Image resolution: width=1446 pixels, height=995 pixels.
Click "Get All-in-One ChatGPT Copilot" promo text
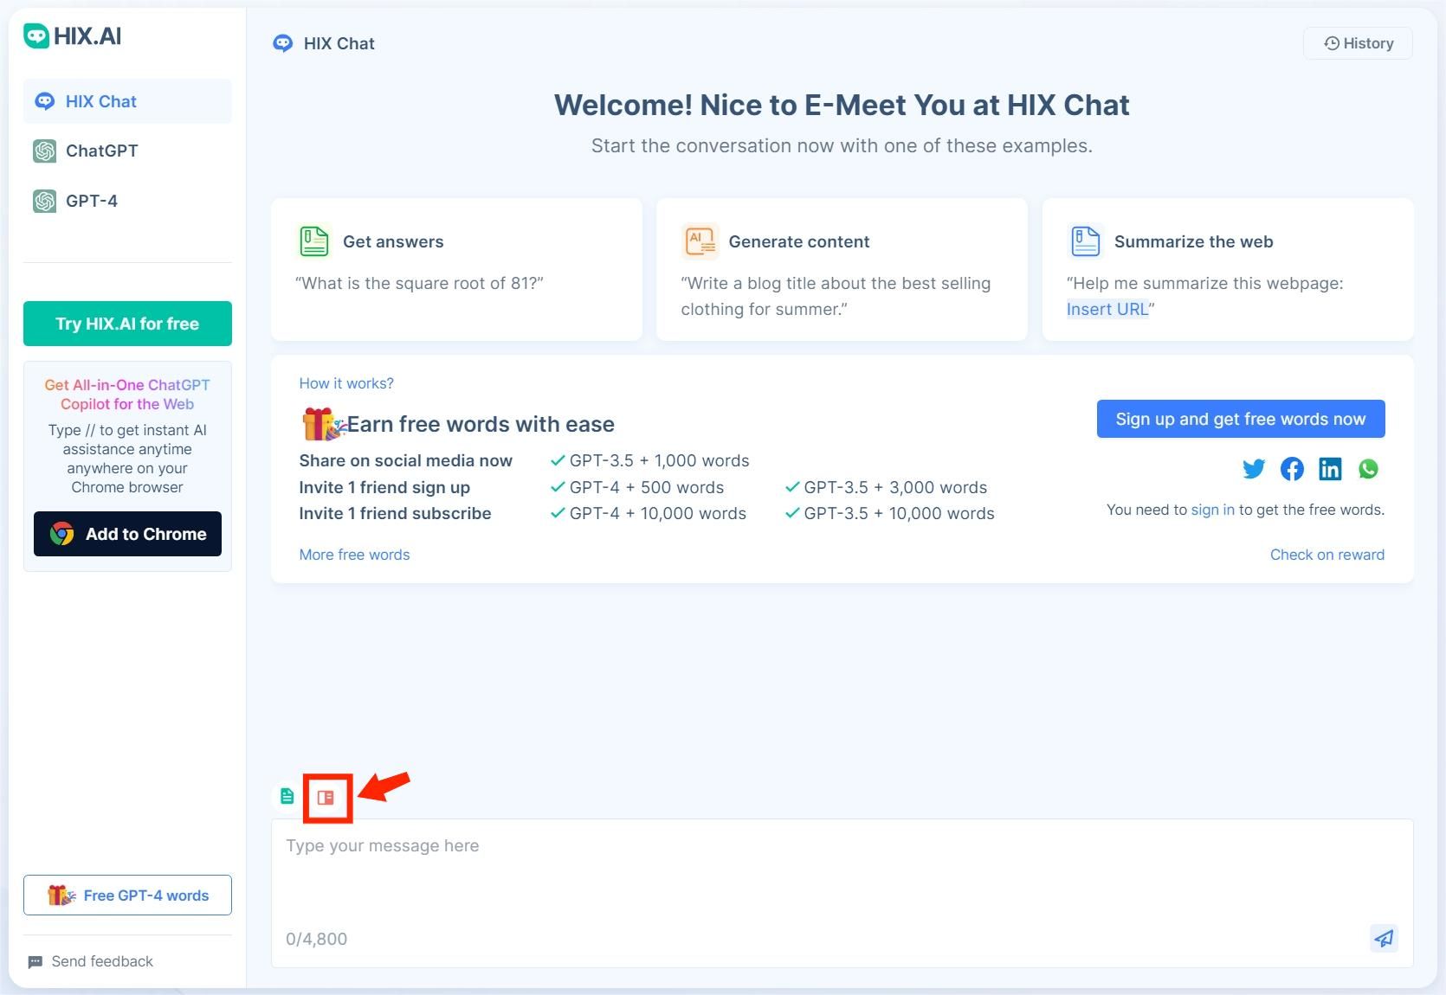127,395
